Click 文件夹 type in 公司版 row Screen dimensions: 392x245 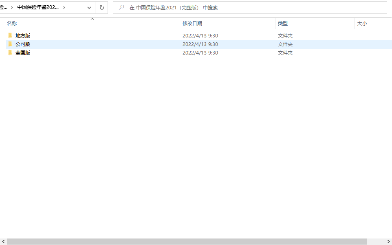(285, 44)
